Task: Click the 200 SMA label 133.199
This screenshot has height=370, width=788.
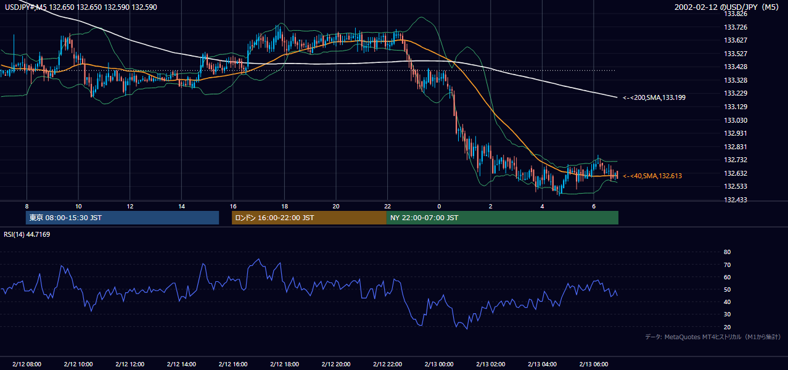Action: click(x=654, y=97)
